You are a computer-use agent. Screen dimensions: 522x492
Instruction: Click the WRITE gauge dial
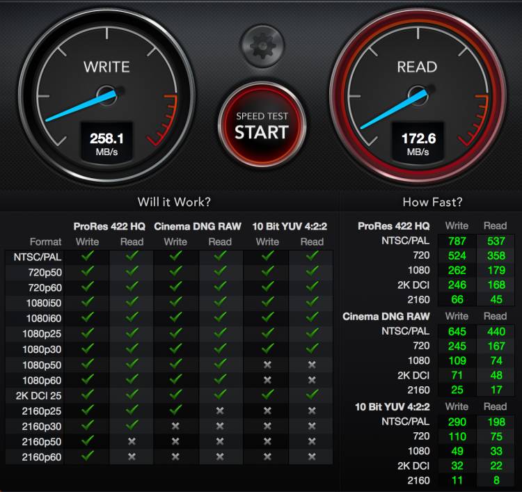pyautogui.click(x=106, y=96)
